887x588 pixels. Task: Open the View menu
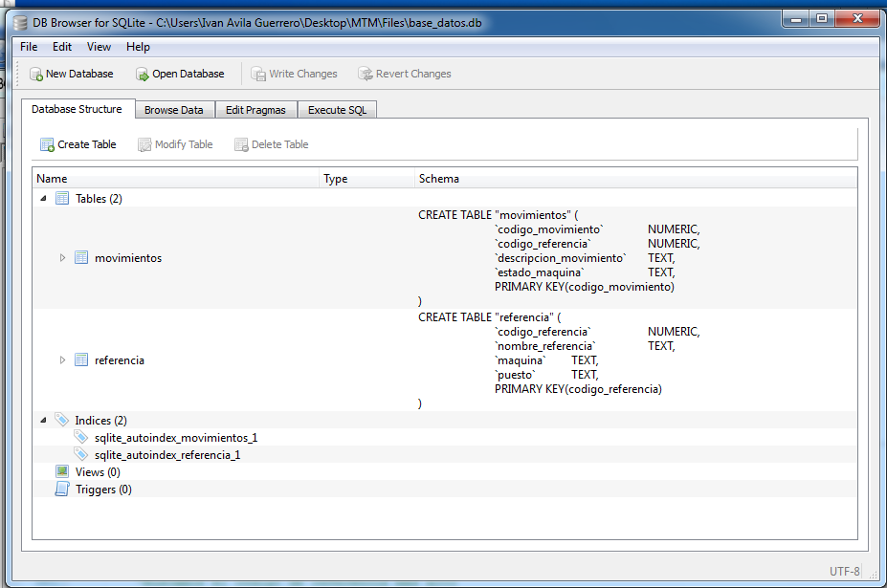point(99,46)
